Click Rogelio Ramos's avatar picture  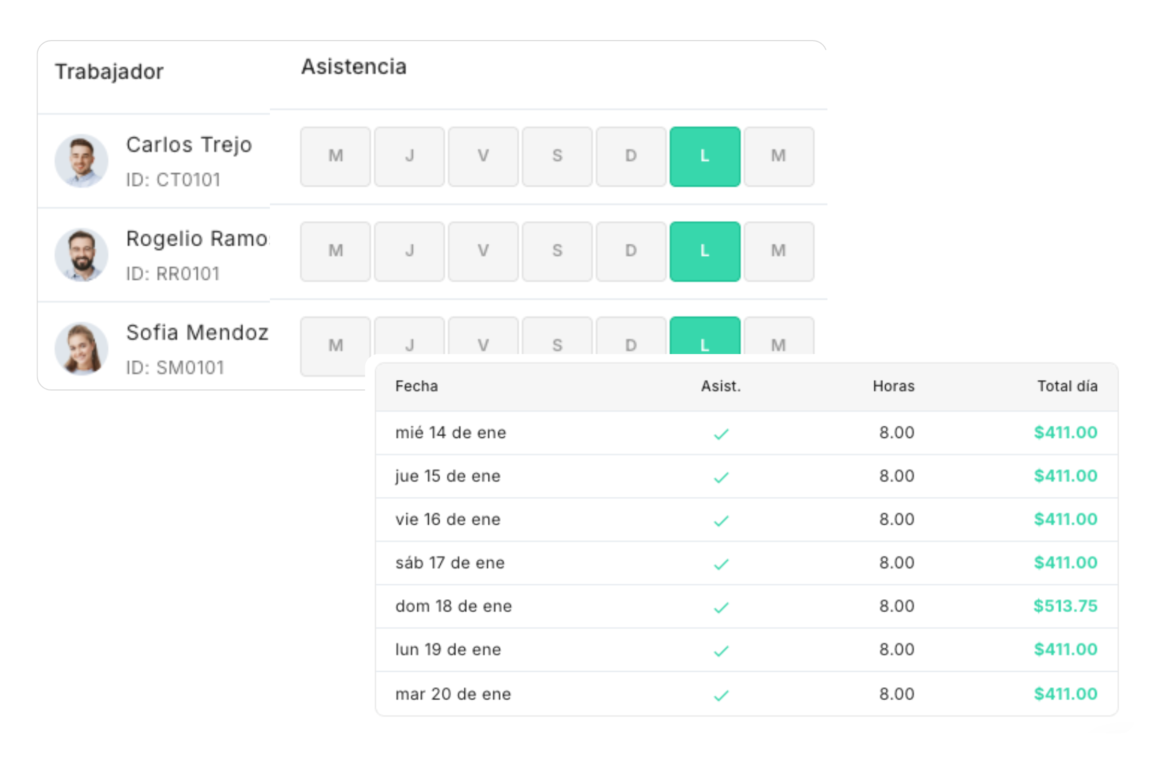(x=81, y=255)
